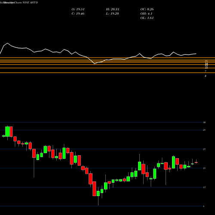Click the 'OL: 1.61' value

147,18
